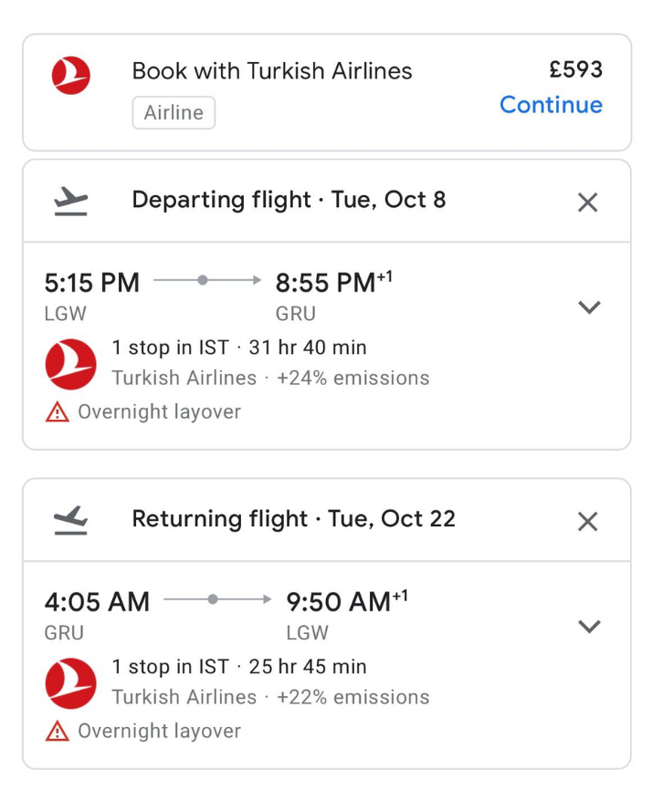Click the "Book with Turkish Airlines" title
Image resolution: width=652 pixels, height=790 pixels.
pos(272,71)
